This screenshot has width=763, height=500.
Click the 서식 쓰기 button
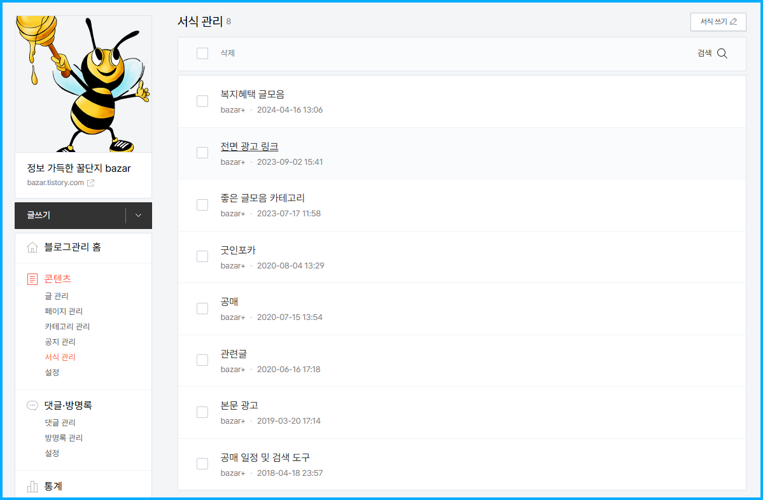[x=718, y=22]
